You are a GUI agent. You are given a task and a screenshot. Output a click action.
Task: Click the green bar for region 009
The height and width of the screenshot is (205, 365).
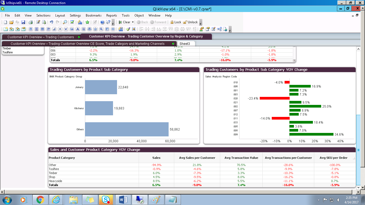coord(312,135)
